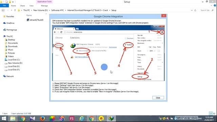
Task: Expand the chevron after This PC breadcrumb
Action: [x=32, y=10]
